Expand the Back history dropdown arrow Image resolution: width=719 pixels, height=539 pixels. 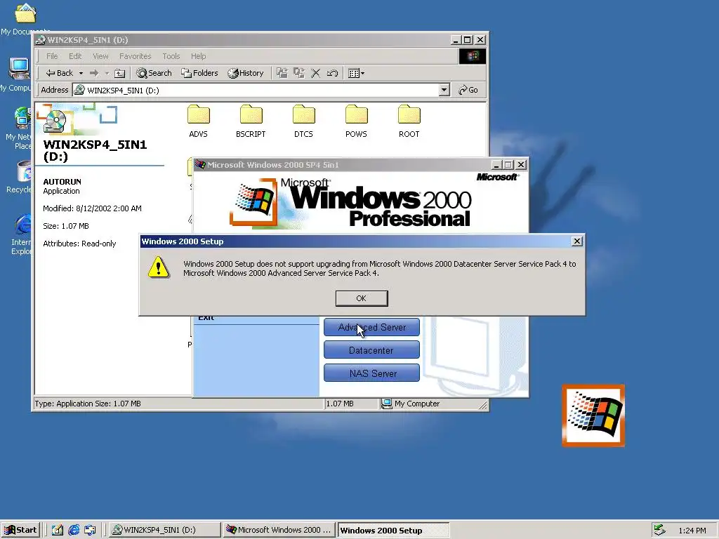(x=81, y=73)
